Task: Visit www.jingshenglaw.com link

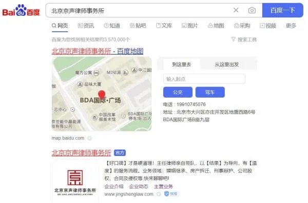Action: point(129,194)
